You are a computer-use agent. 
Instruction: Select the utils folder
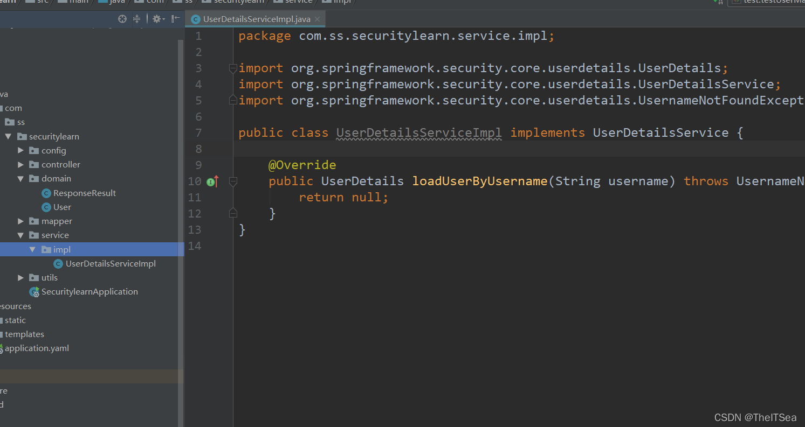50,278
